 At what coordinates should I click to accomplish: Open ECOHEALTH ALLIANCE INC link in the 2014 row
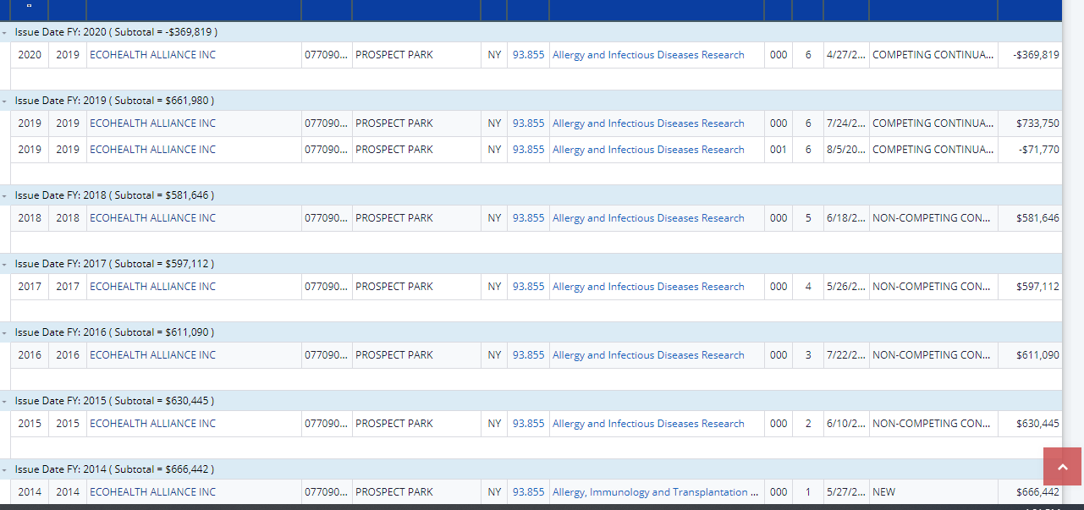(x=152, y=492)
